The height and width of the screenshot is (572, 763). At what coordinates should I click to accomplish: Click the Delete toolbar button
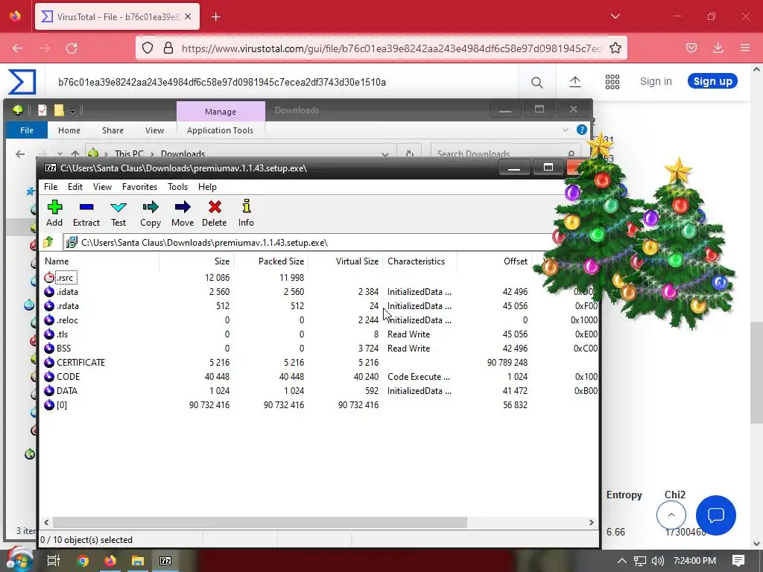coord(214,213)
